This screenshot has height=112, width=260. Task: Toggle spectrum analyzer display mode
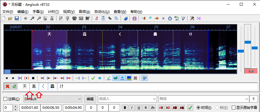[x=129, y=78]
